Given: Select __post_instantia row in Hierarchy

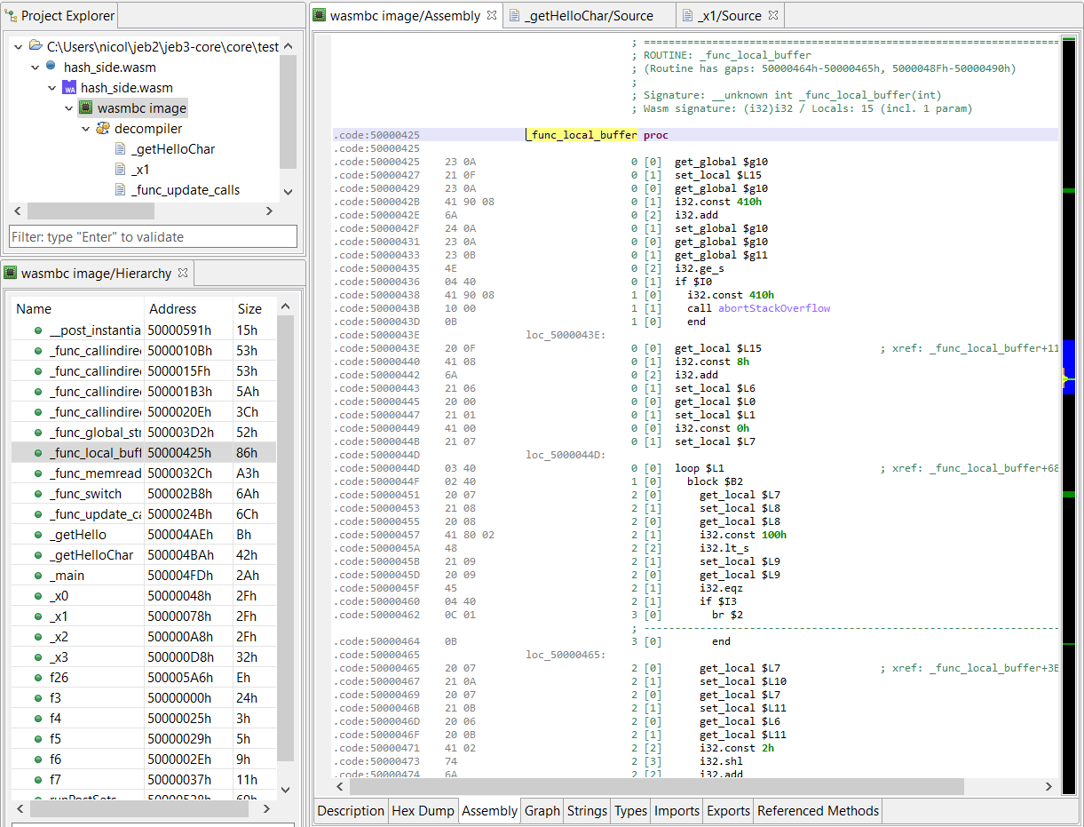Looking at the screenshot, I should (x=144, y=330).
